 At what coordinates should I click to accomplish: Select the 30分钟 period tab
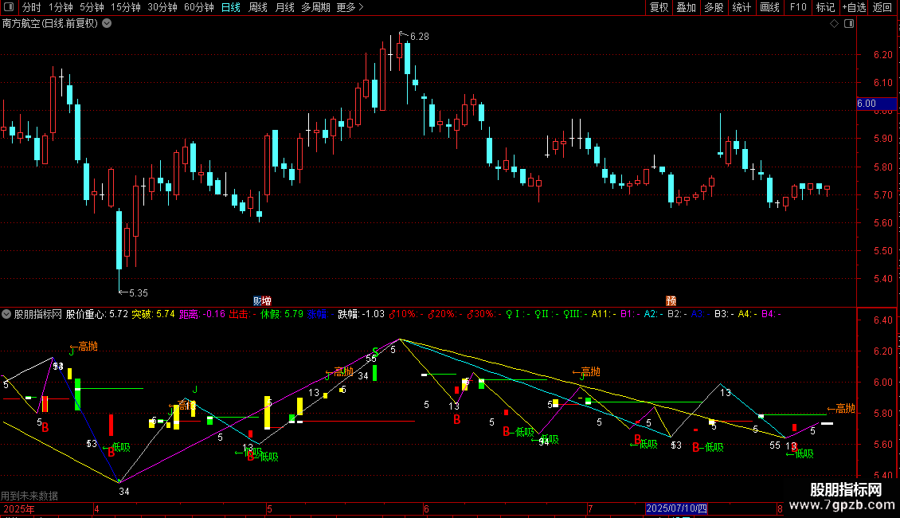coord(162,7)
